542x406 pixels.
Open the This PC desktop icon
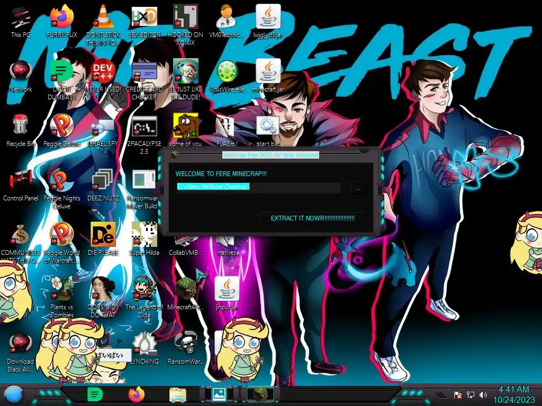click(x=21, y=21)
